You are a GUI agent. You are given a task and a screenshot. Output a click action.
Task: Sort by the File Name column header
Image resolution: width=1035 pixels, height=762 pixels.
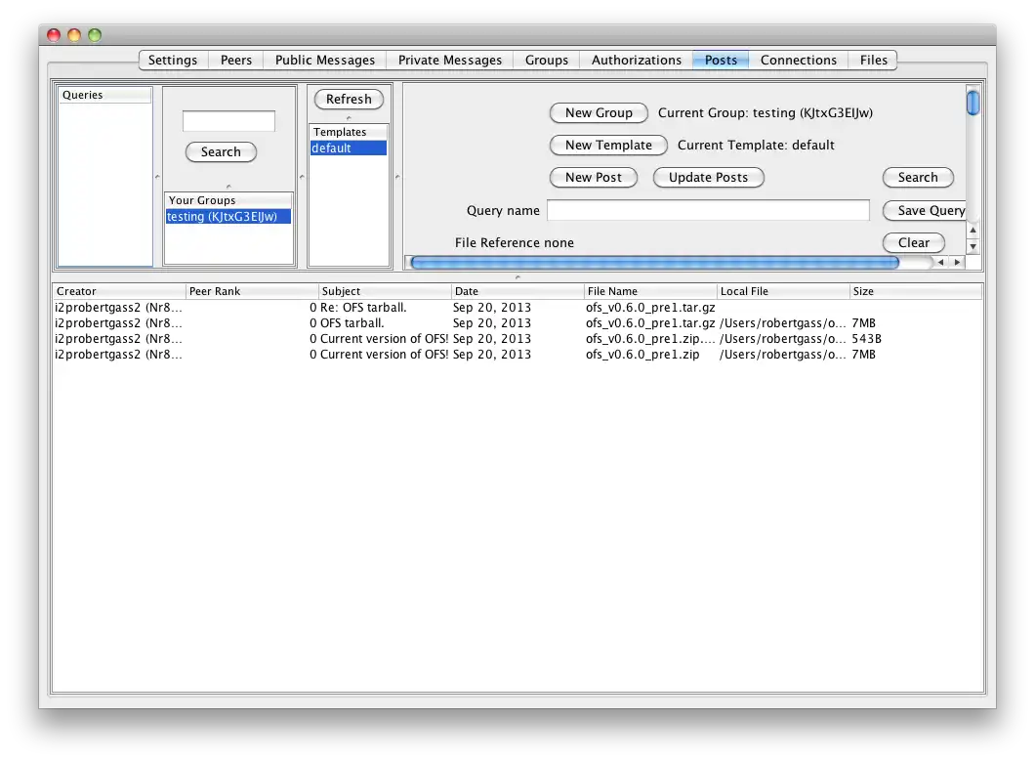tap(650, 291)
